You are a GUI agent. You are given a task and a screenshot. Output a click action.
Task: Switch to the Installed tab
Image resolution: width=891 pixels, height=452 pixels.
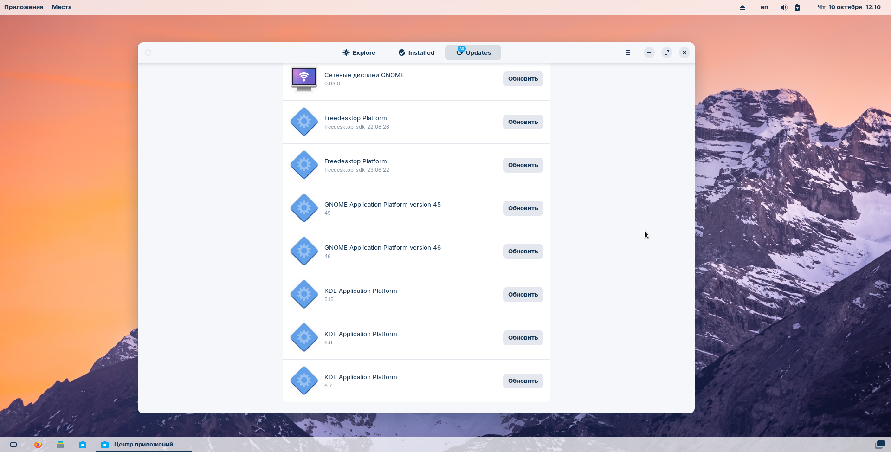tap(416, 52)
